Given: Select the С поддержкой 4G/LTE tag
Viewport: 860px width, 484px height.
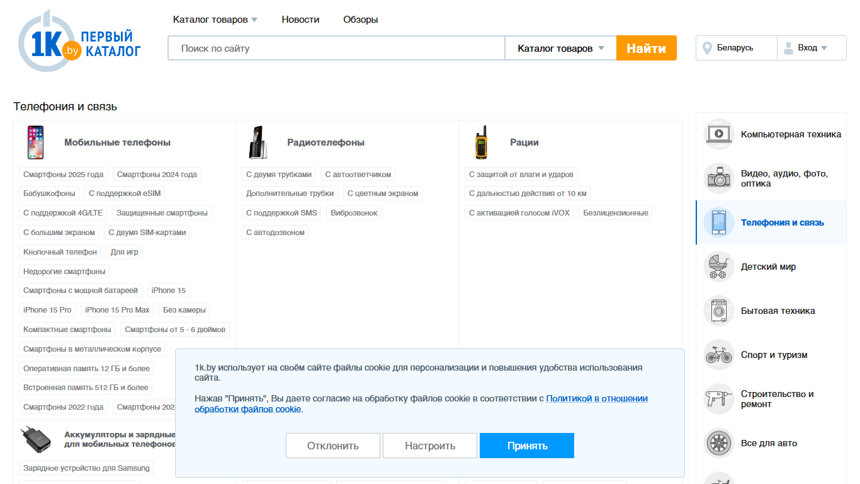Looking at the screenshot, I should pyautogui.click(x=63, y=213).
